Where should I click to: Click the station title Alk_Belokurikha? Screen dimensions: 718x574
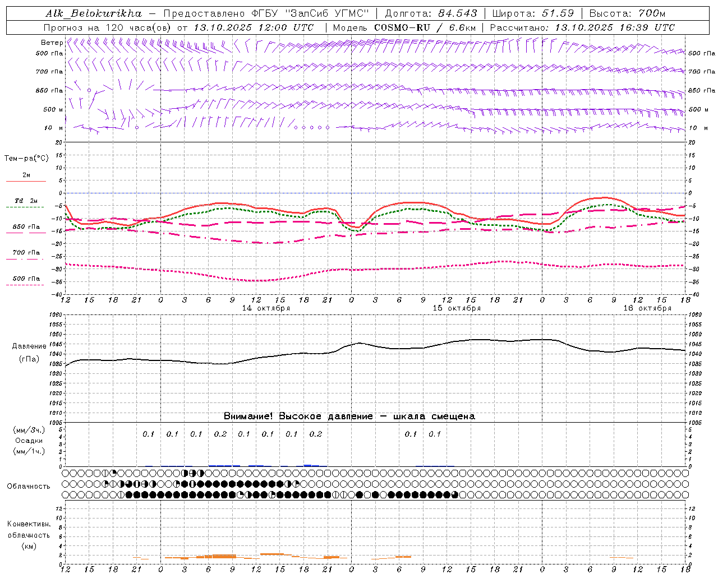coord(94,13)
